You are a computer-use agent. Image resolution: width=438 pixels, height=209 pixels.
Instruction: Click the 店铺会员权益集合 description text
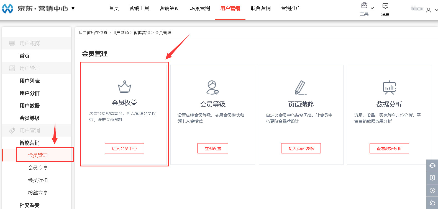(122, 116)
